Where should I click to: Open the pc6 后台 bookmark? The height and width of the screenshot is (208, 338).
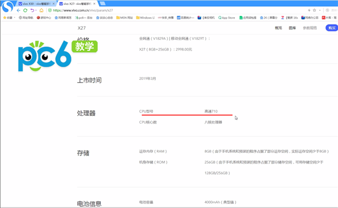(x=83, y=17)
